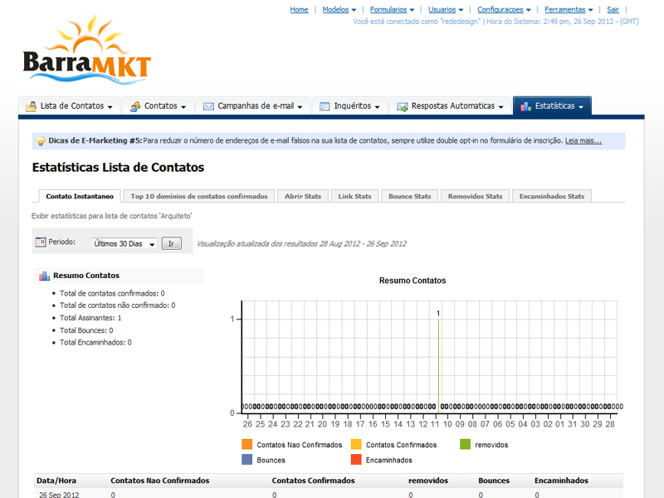Click the Estatísticas Lista de Contatos heading

118,168
